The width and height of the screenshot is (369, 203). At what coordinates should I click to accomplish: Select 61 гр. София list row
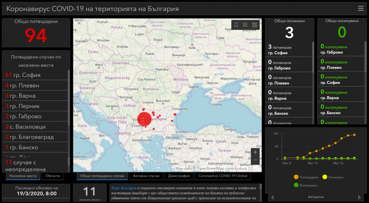(x=35, y=75)
